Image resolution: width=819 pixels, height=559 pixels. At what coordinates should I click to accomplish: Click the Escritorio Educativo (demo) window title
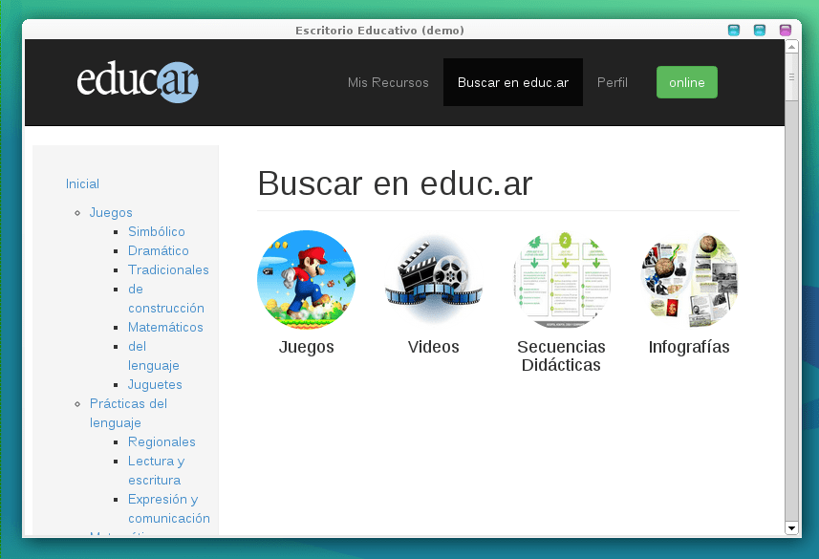pyautogui.click(x=379, y=31)
